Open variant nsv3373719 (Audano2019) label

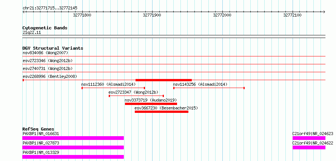click(x=151, y=100)
